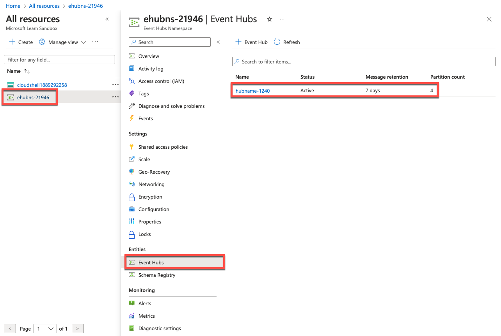This screenshot has width=501, height=336.
Task: Click the cloudshell1889292258 storage icon
Action: (x=11, y=85)
